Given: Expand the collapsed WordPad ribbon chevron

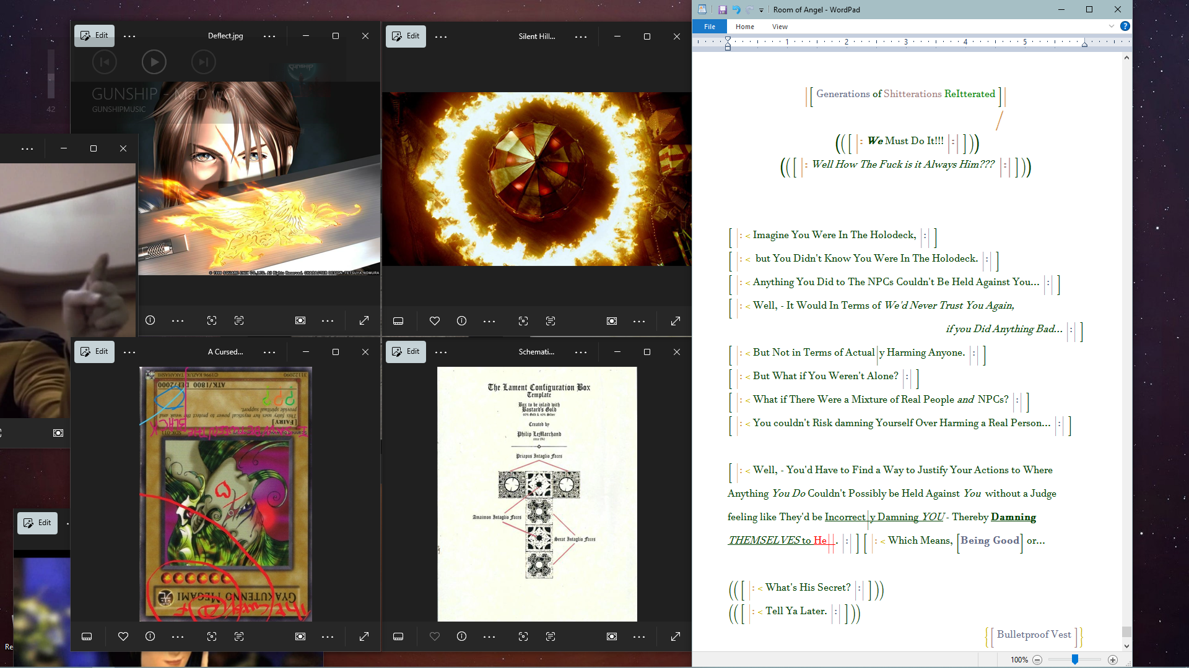Looking at the screenshot, I should 1112,26.
